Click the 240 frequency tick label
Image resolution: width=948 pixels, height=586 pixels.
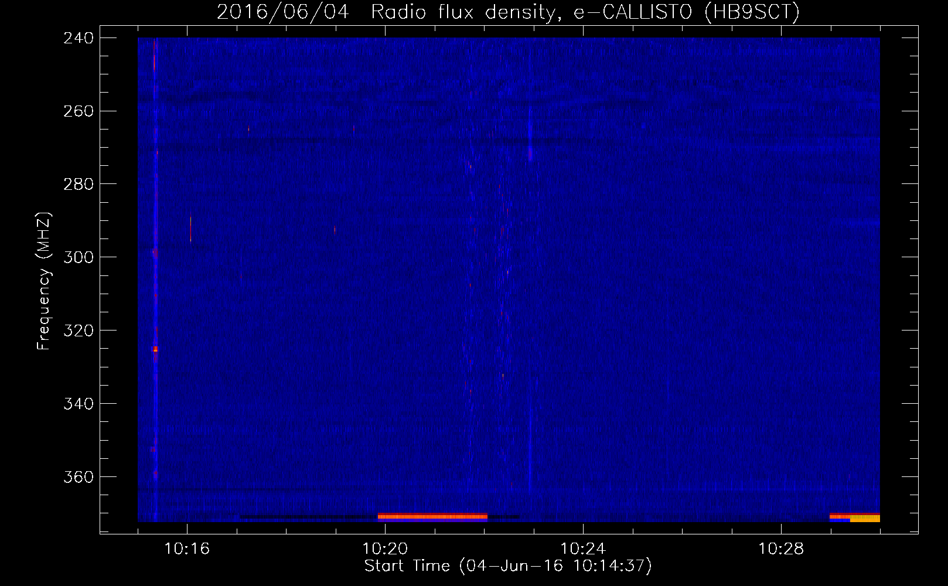(79, 38)
